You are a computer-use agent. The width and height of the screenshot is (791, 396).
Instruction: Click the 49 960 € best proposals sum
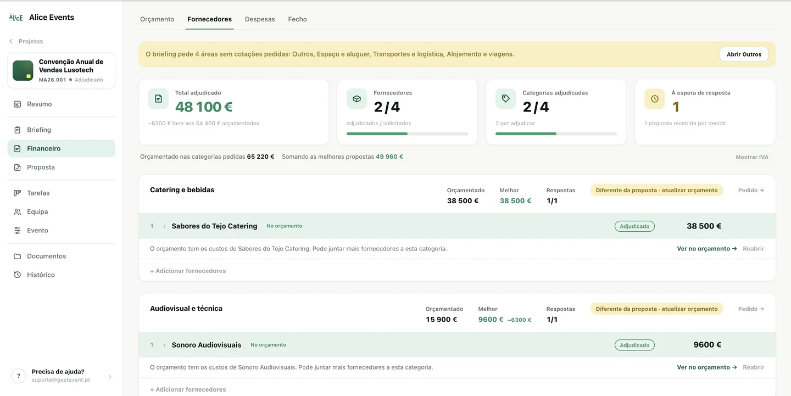coord(389,157)
